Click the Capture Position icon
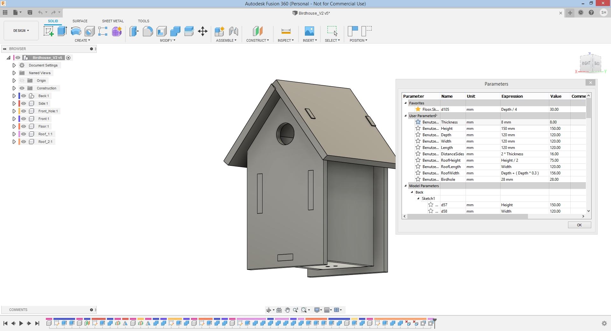The image size is (611, 331). pos(353,31)
